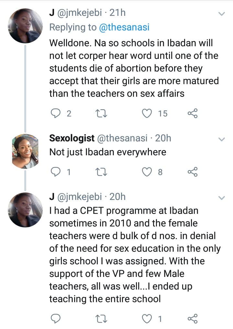
Task: Expand options menu on Sexologist's tweet
Action: tap(222, 139)
